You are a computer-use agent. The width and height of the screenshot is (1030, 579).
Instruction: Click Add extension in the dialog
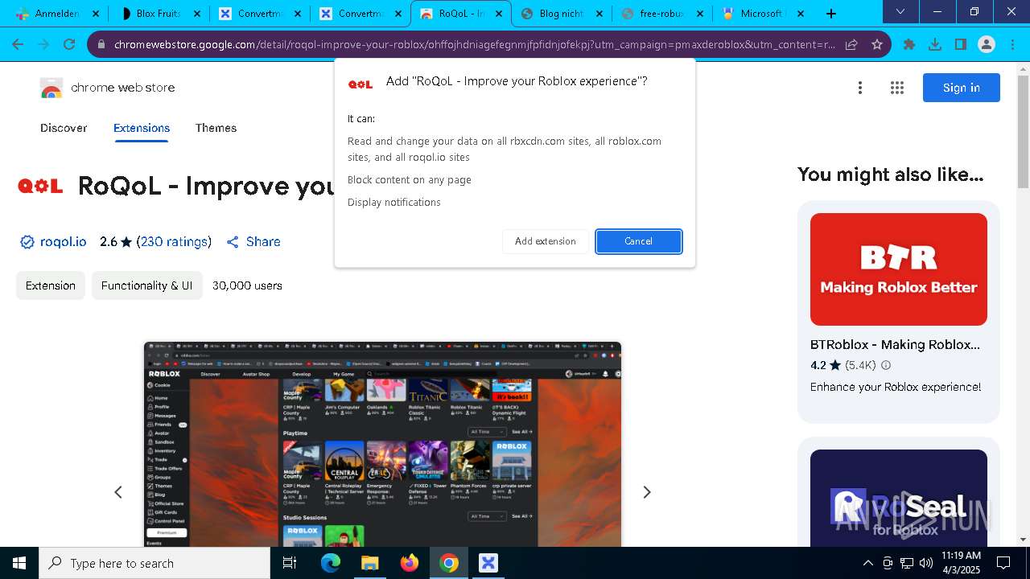click(546, 241)
